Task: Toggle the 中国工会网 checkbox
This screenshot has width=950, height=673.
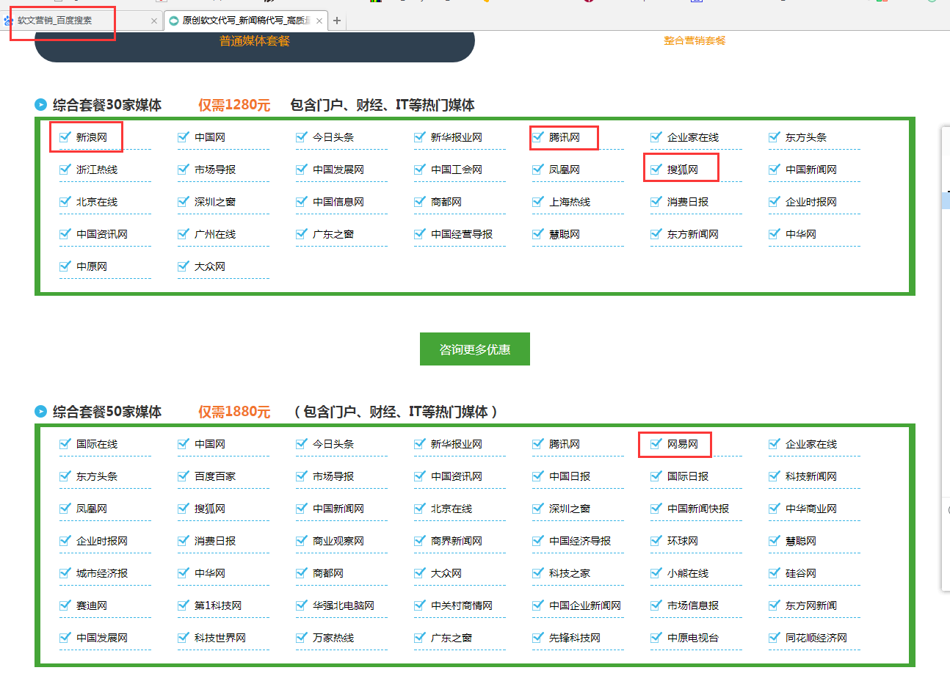Action: [420, 169]
